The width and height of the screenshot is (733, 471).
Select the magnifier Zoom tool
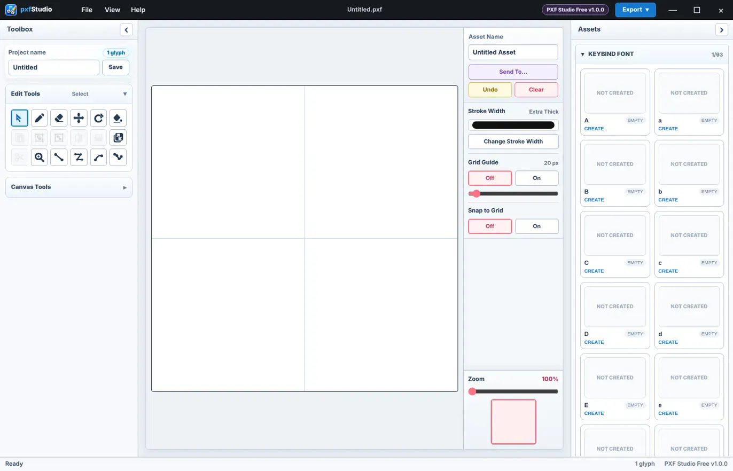pyautogui.click(x=40, y=157)
